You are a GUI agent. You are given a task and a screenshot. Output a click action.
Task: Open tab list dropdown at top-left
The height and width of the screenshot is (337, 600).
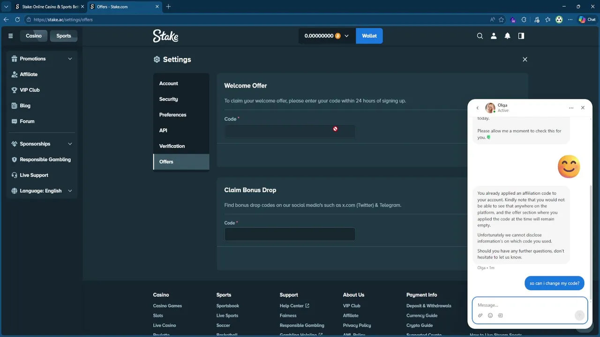pos(6,7)
